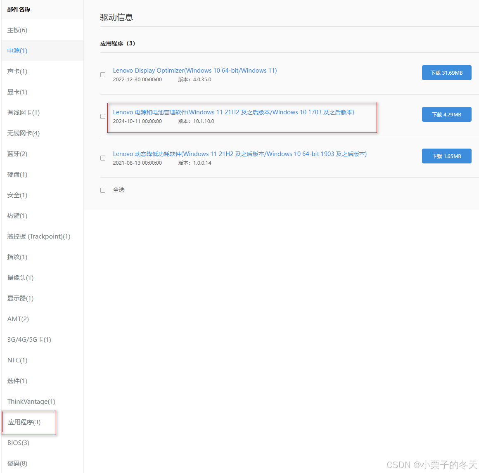Open the 蓝牙(2) category
Image resolution: width=479 pixels, height=473 pixels.
[x=17, y=154]
